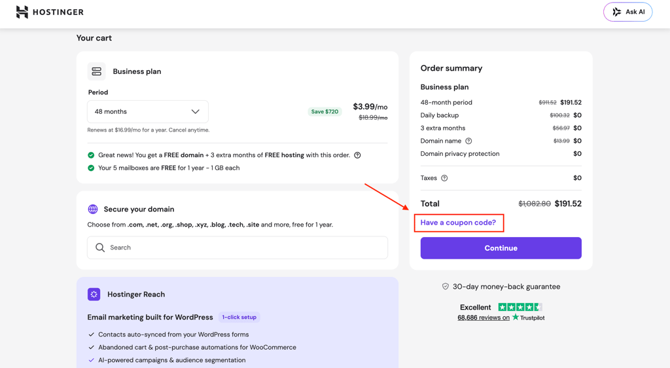Click the struck-through $1,082.80 total
This screenshot has height=368, width=670.
click(x=535, y=204)
